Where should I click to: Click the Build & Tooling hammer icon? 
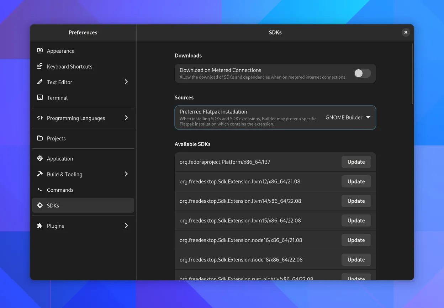pyautogui.click(x=40, y=174)
